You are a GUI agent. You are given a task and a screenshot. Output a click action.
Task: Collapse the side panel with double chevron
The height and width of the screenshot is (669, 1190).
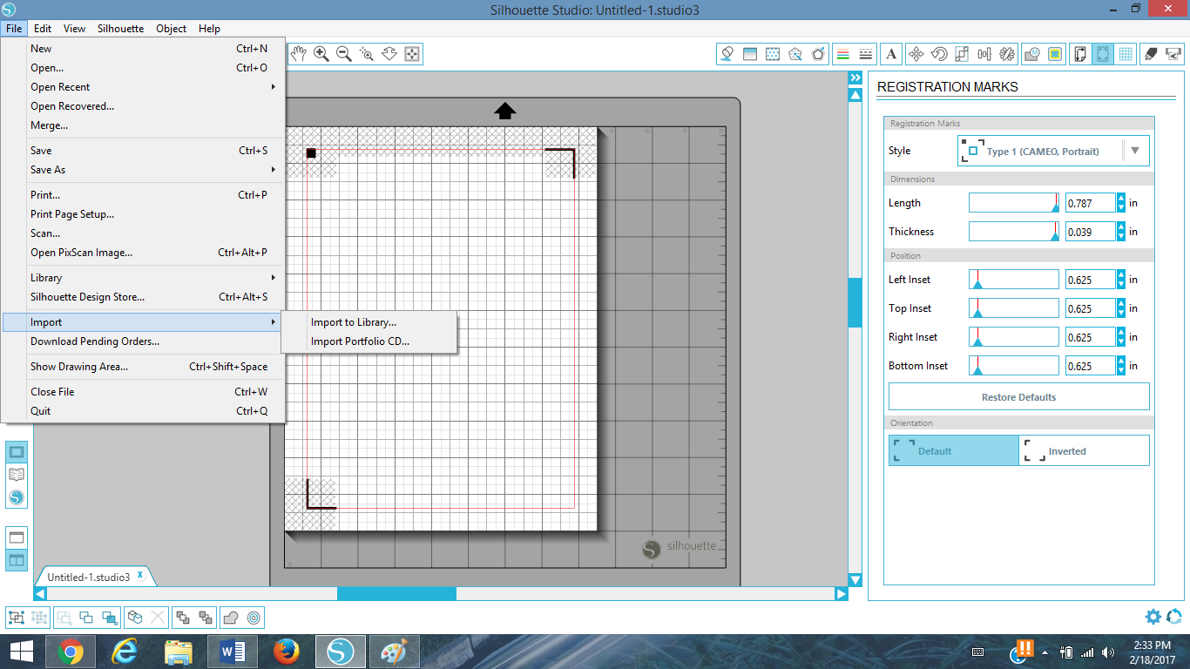[855, 78]
